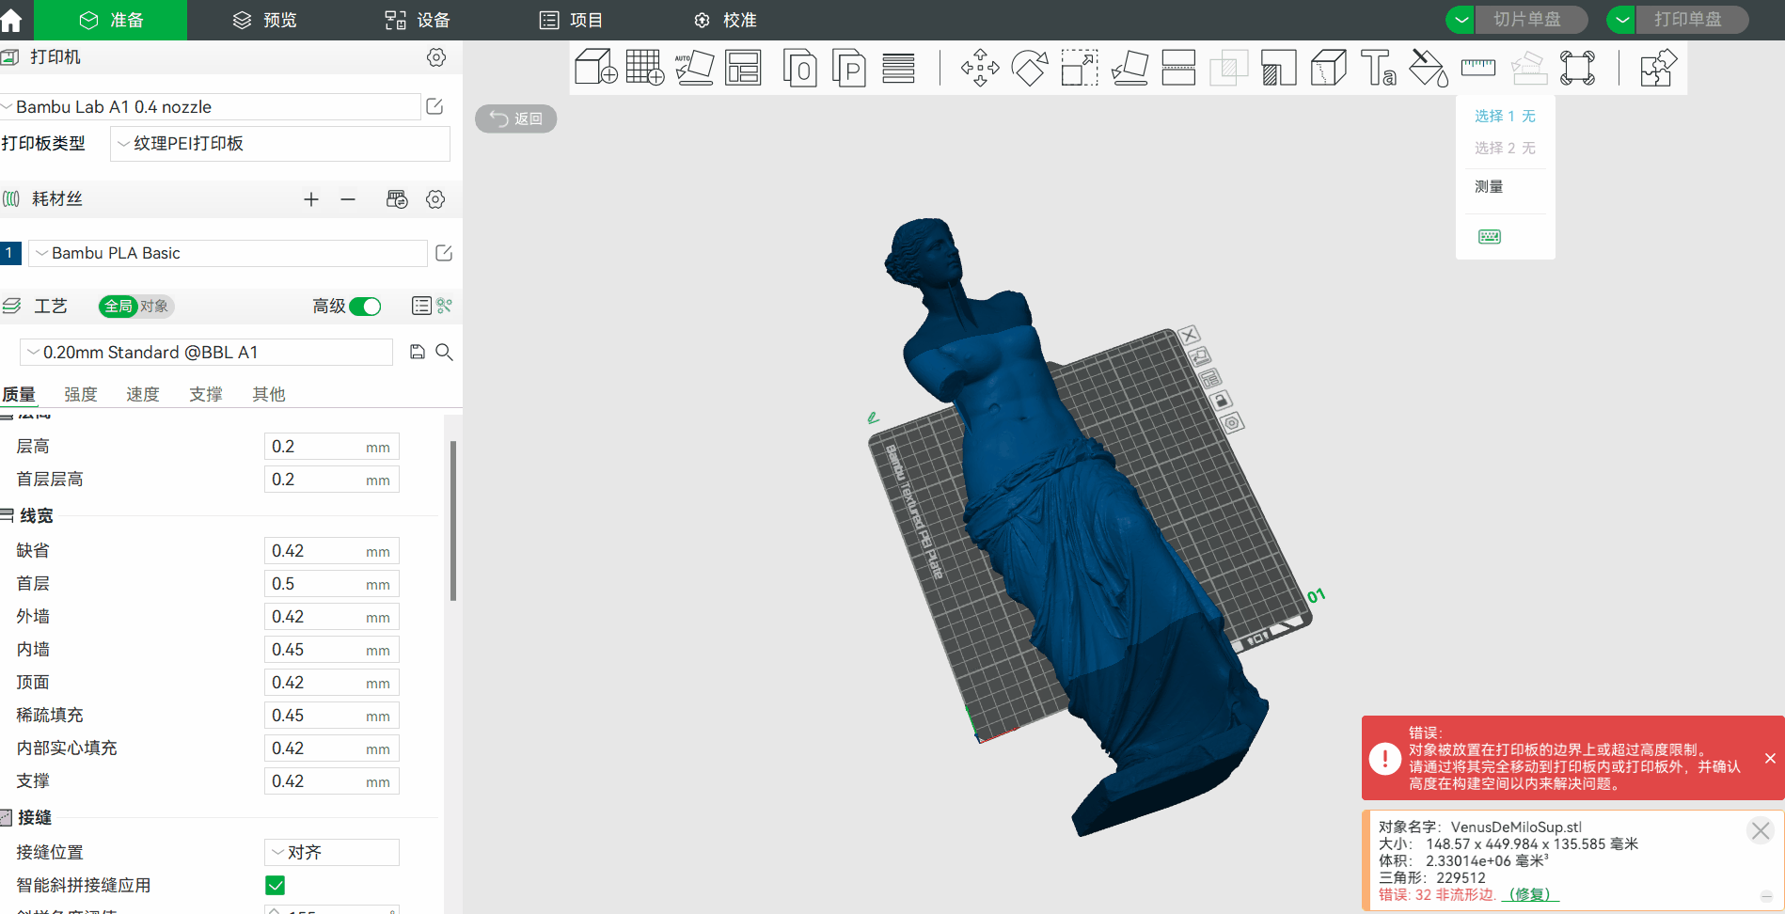Image resolution: width=1785 pixels, height=914 pixels.
Task: Select the Text shape tool
Action: [x=1379, y=68]
